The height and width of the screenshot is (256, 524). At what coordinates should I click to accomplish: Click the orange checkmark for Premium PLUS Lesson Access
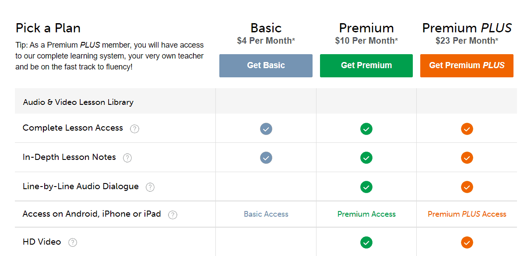[467, 129]
